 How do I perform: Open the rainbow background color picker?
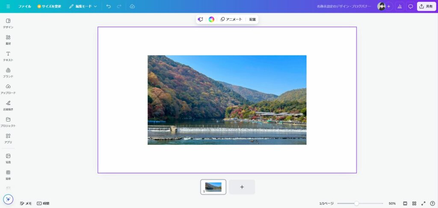[x=211, y=19]
